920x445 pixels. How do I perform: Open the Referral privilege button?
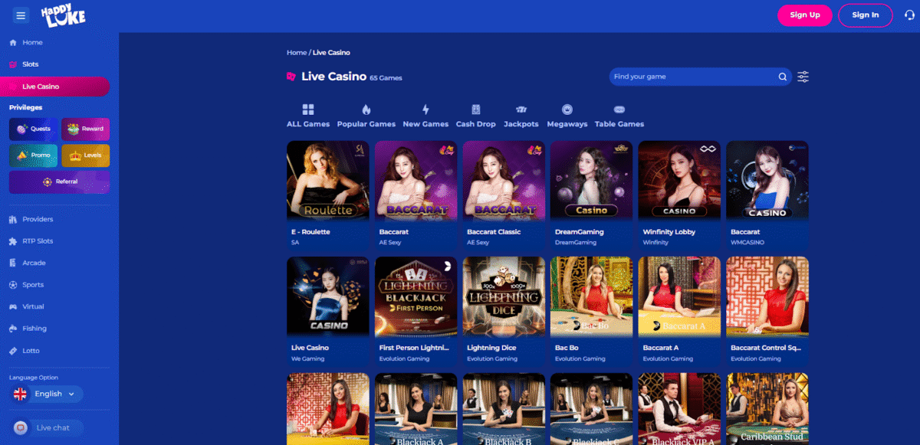click(60, 182)
